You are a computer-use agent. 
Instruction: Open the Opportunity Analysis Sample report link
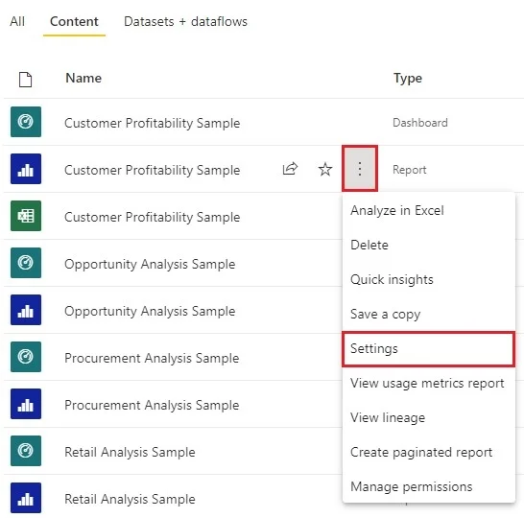(x=150, y=311)
